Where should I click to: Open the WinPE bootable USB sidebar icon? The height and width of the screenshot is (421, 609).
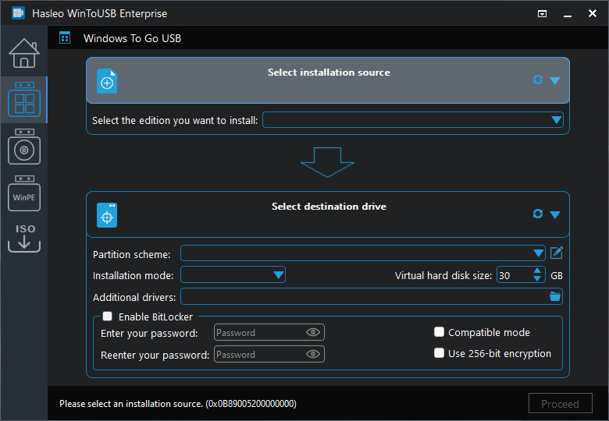click(x=24, y=193)
